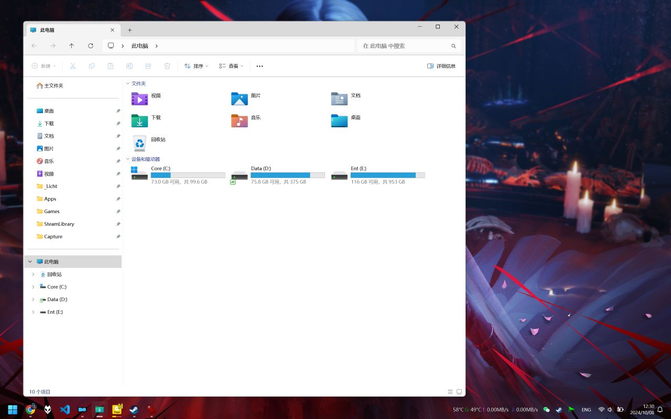Unpin SteamLibrary using its pin icon
Image resolution: width=671 pixels, height=419 pixels.
(118, 224)
